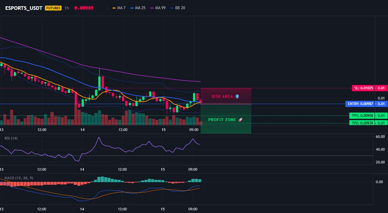Click the MACD (12, 26, 9) indicator label
The width and height of the screenshot is (388, 213).
[19, 178]
